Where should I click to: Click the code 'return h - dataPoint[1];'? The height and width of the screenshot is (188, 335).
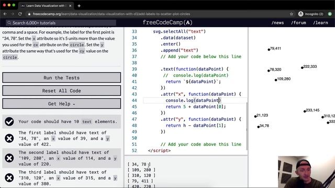click(196, 125)
